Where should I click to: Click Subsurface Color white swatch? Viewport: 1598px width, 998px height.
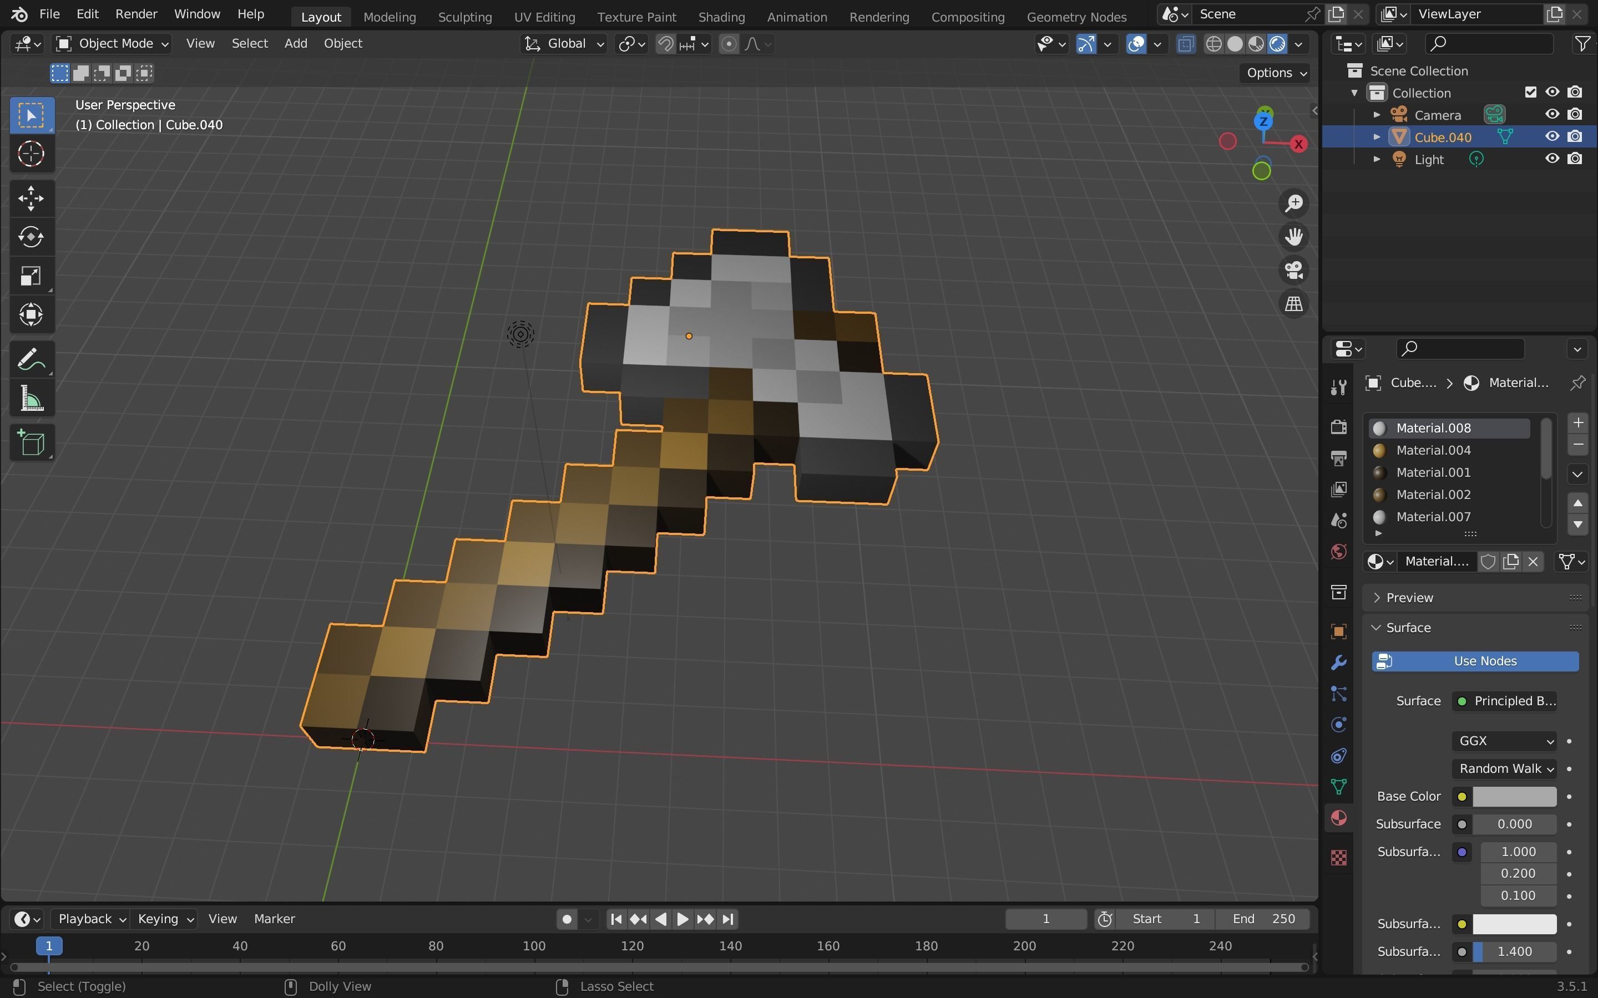(1514, 924)
